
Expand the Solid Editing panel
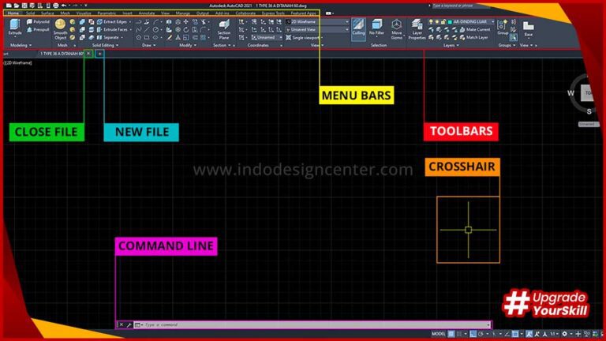click(x=105, y=45)
